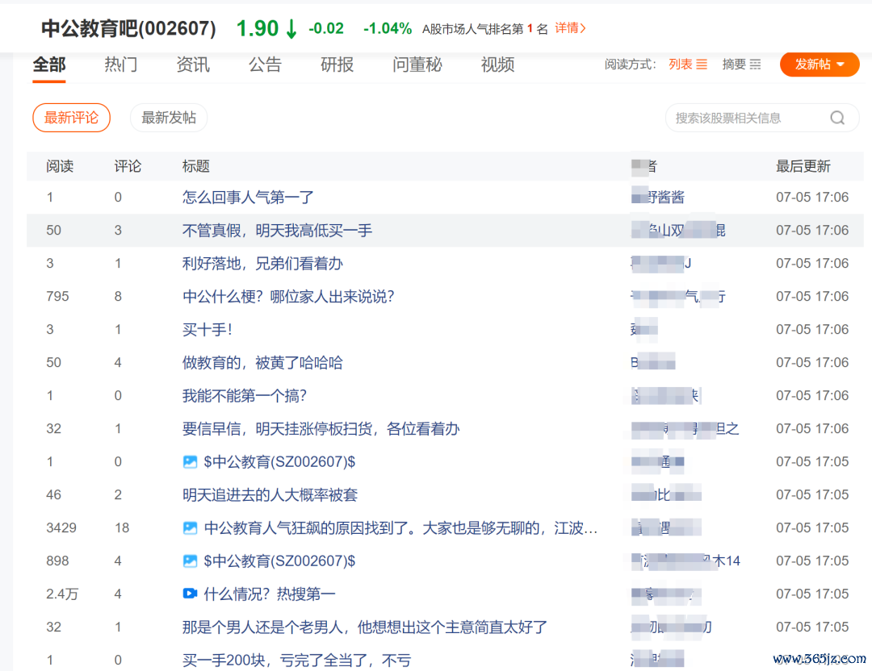Open post 中公教育人气狂飙的原因找到了

click(400, 527)
